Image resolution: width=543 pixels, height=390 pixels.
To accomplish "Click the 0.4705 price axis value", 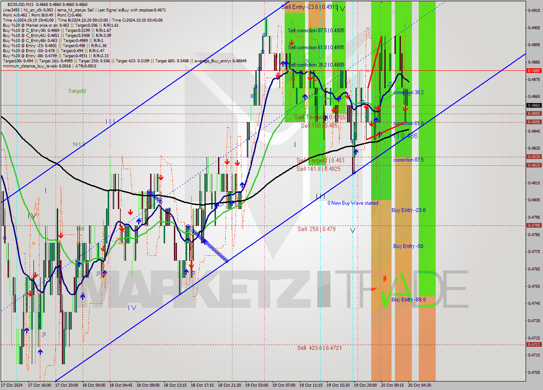I will pos(534,373).
